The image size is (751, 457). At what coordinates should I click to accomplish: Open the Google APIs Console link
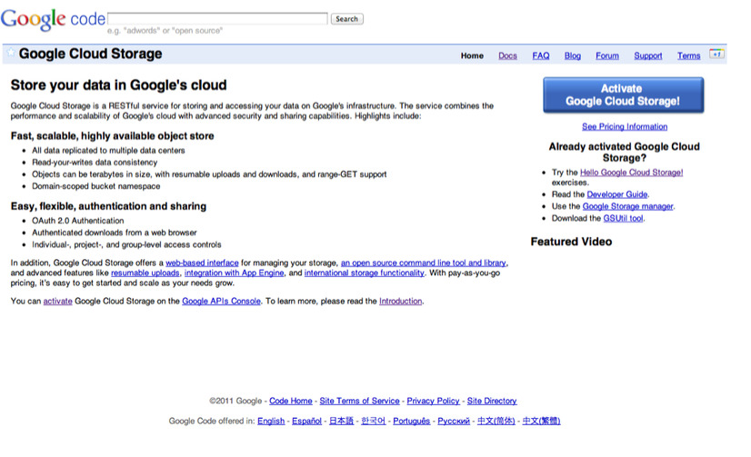point(221,301)
